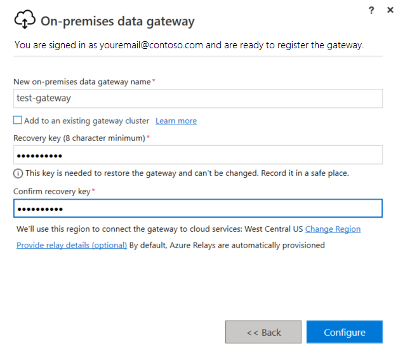Click the New on-premises data gateway name label

83,82
